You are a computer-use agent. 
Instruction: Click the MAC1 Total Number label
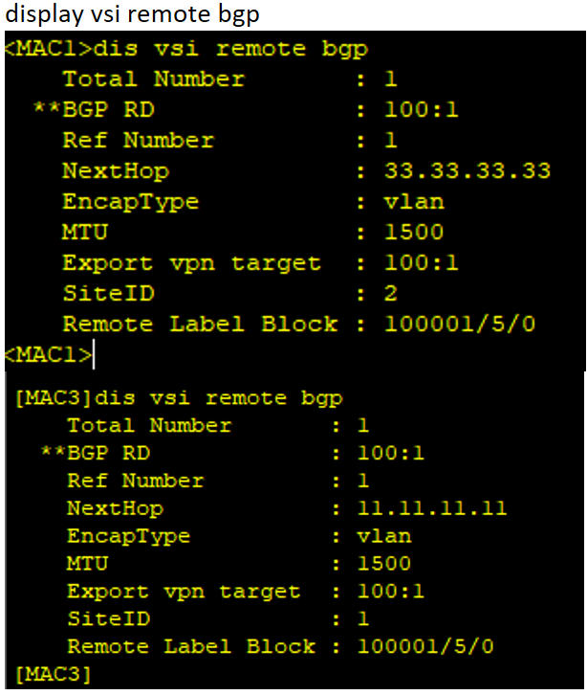point(154,79)
